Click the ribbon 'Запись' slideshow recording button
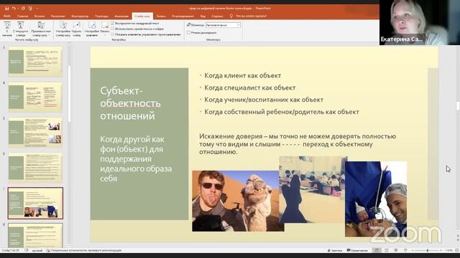460x258 pixels. click(x=105, y=29)
